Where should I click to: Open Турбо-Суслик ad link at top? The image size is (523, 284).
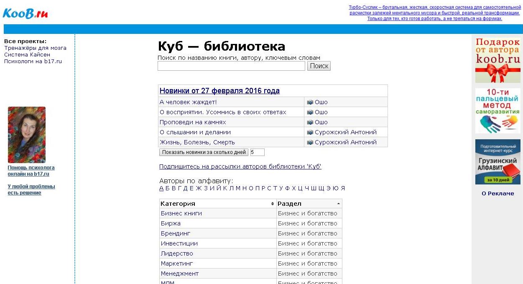[x=435, y=13]
